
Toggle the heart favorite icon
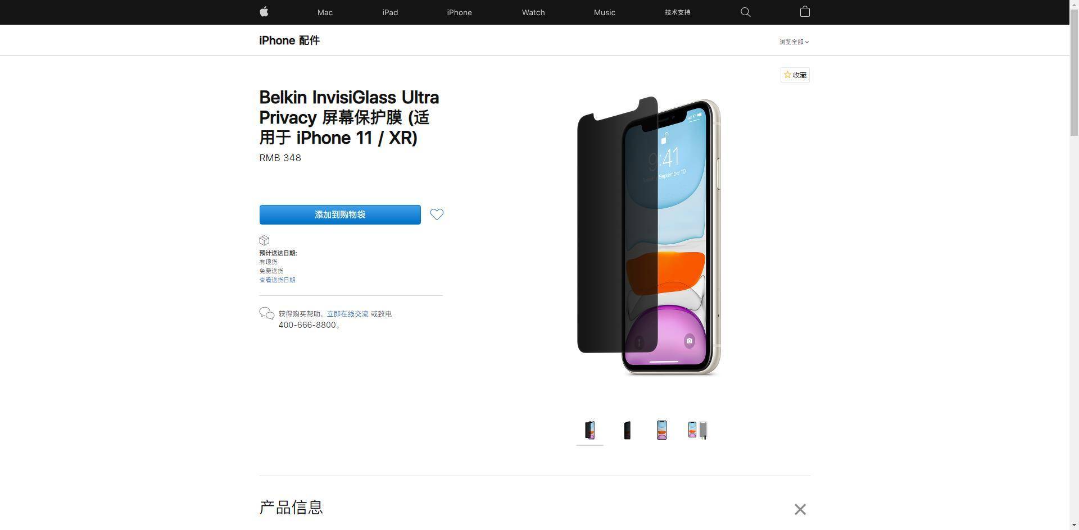pyautogui.click(x=437, y=214)
